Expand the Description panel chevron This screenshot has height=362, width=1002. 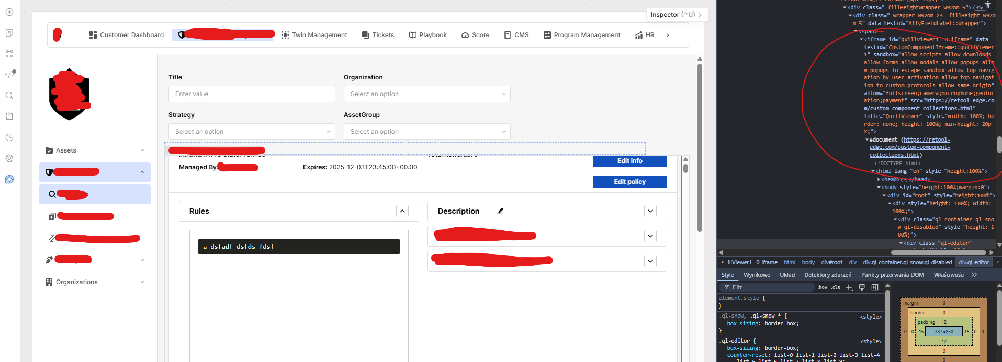(650, 211)
